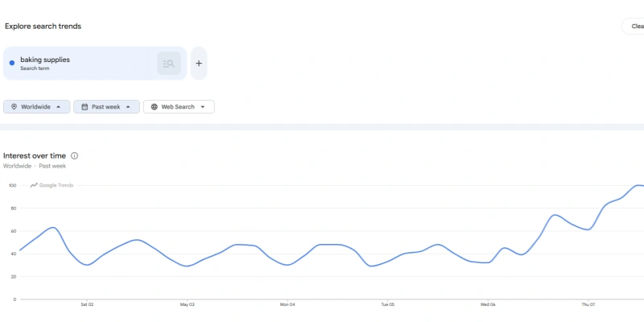
Task: Open the Past week time range dropdown
Action: 106,107
